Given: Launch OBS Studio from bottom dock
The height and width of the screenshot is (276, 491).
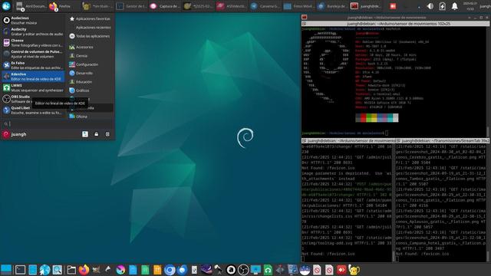Looking at the screenshot, I should tap(243, 270).
